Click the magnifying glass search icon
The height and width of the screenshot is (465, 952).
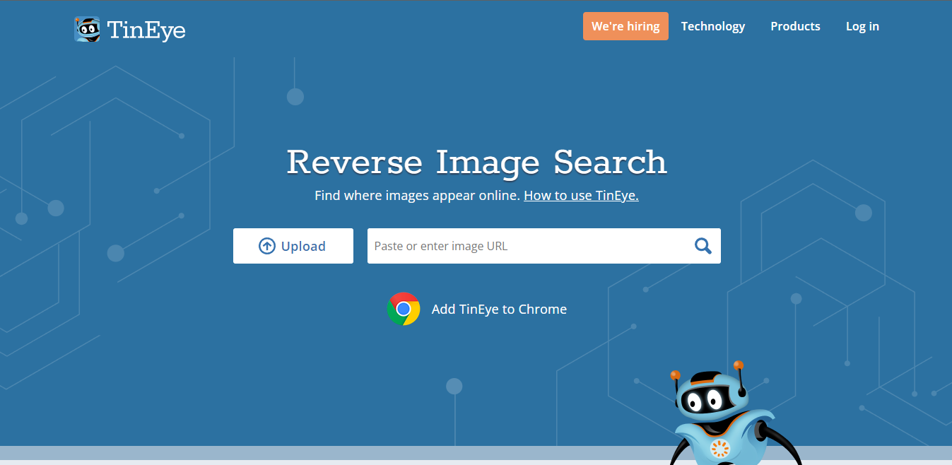tap(703, 246)
